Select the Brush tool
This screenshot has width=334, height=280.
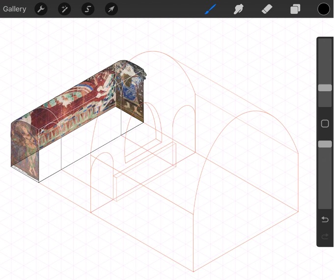[210, 9]
